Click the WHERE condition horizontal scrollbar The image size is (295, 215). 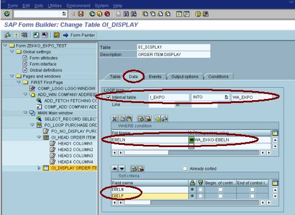pos(192,152)
